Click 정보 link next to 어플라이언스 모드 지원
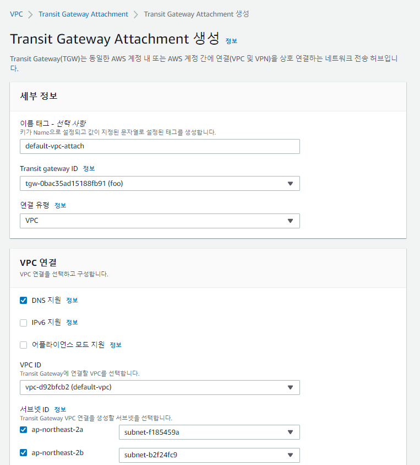This screenshot has height=465, width=420. [116, 345]
